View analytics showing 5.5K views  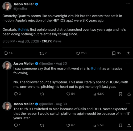pos(98,125)
